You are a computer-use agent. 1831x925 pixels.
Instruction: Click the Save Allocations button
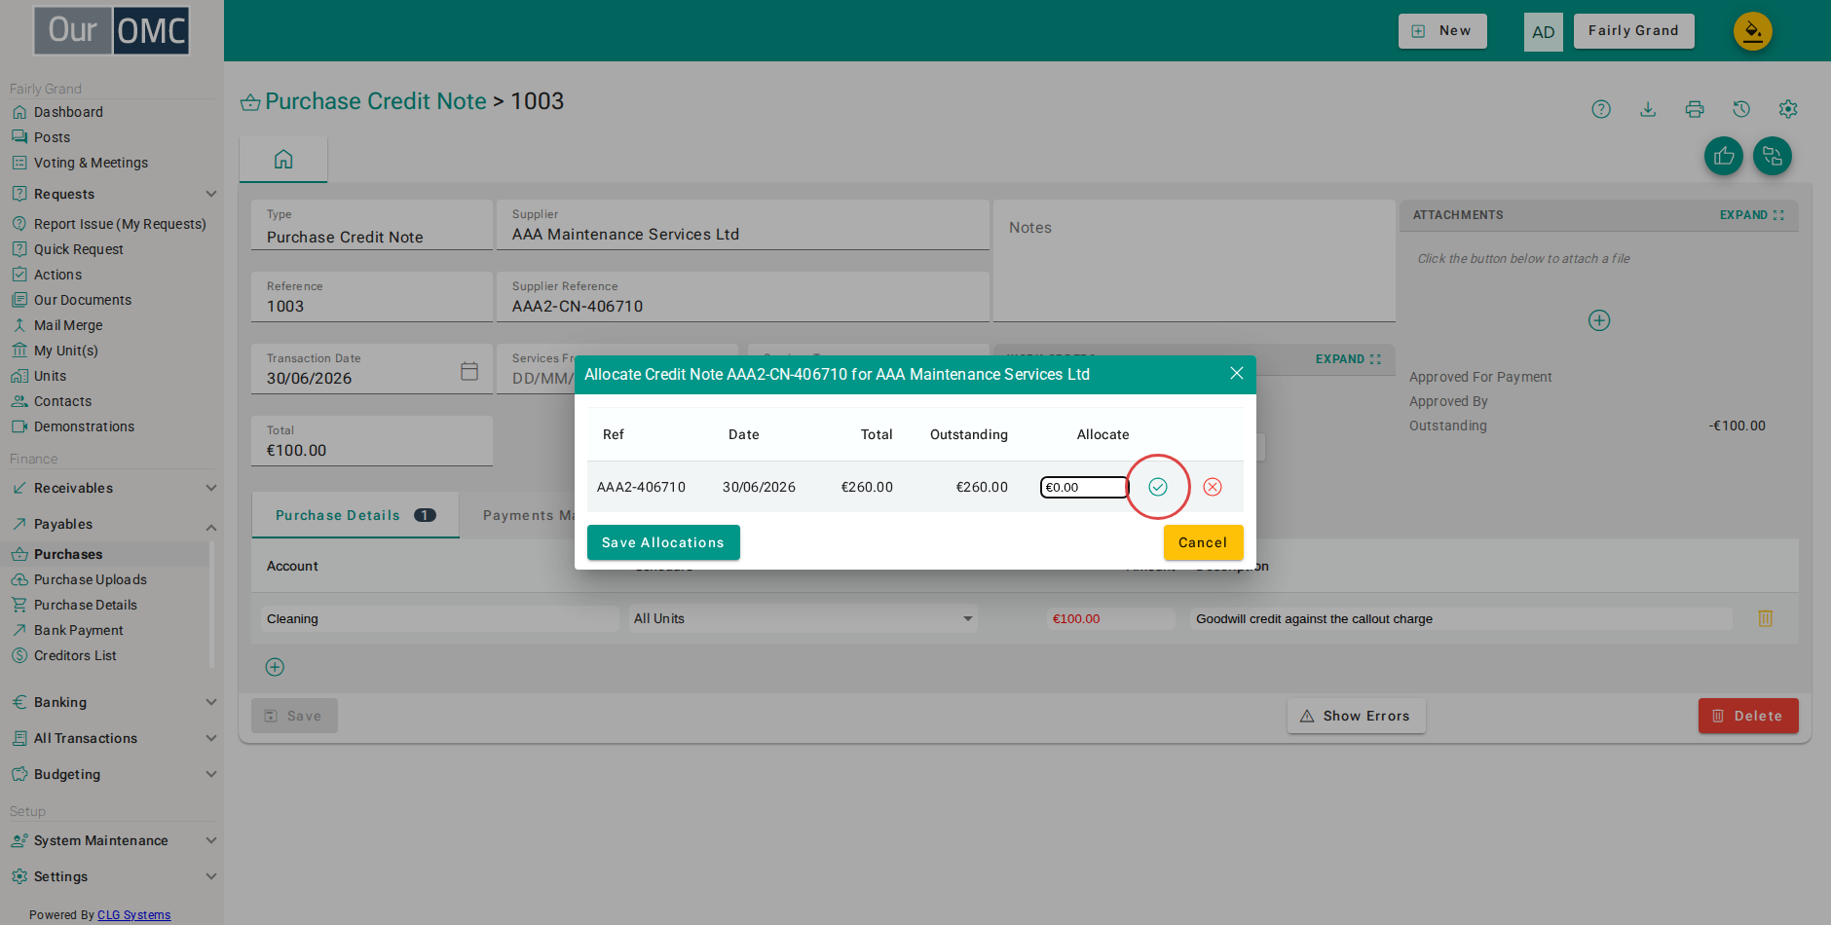pyautogui.click(x=663, y=542)
